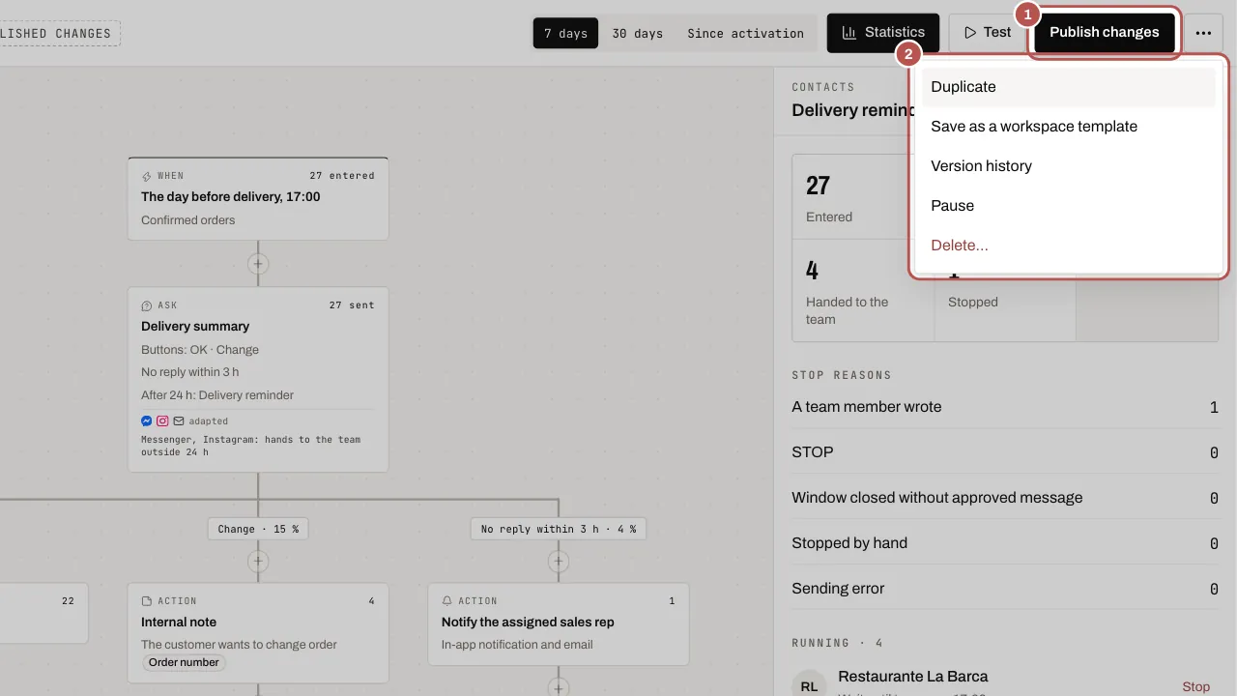Select the Since activation range
The height and width of the screenshot is (696, 1237).
point(745,33)
